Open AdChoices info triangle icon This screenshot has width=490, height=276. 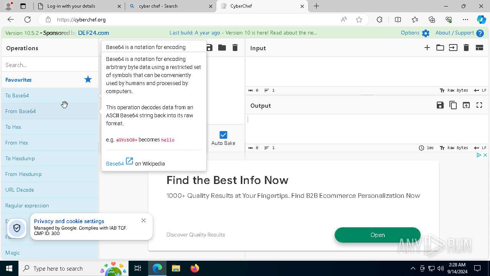479,155
